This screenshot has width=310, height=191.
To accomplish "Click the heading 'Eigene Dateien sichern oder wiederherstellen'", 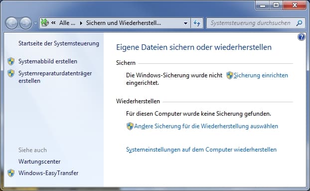I will click(x=194, y=47).
